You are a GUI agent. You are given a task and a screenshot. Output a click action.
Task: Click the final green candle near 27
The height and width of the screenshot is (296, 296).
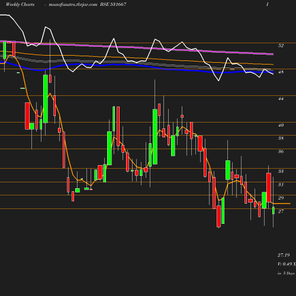click(x=274, y=210)
